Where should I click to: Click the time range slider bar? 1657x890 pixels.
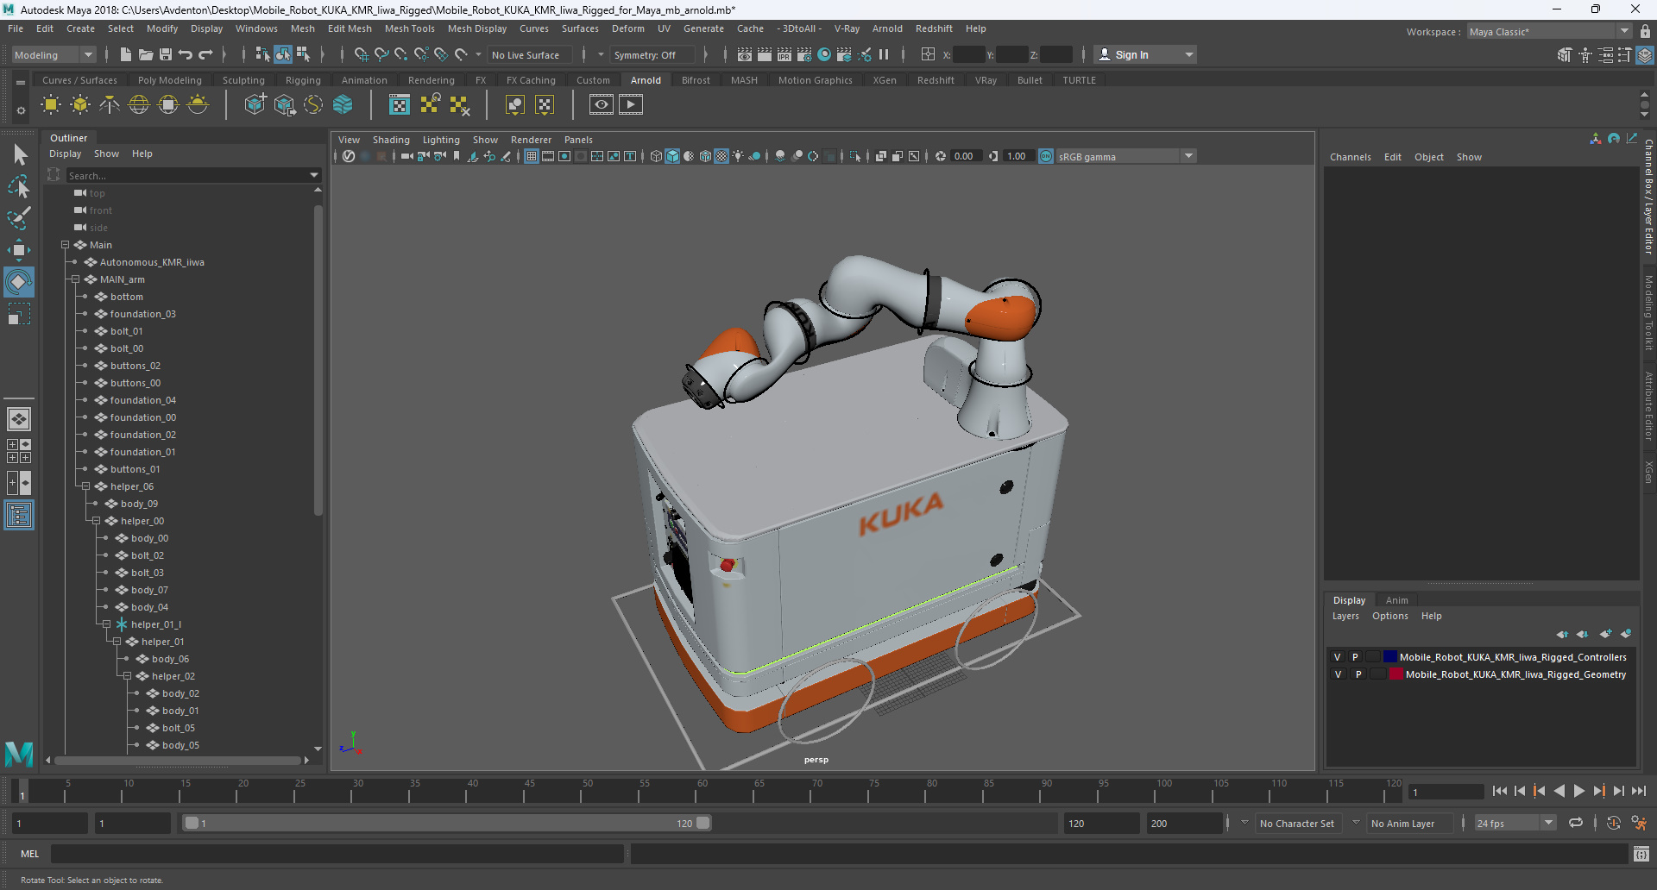click(x=448, y=823)
